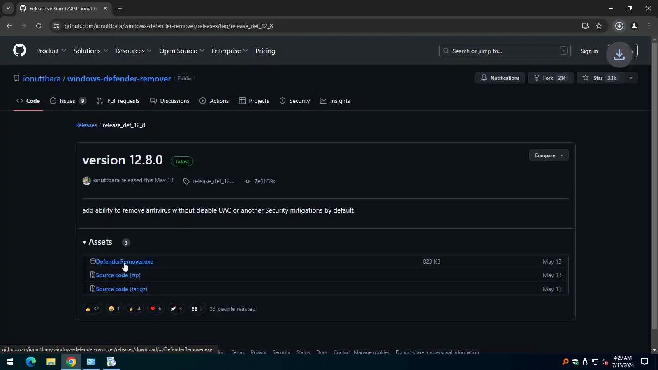
Task: Close the Release version 12.8.0 tab
Action: [x=105, y=8]
